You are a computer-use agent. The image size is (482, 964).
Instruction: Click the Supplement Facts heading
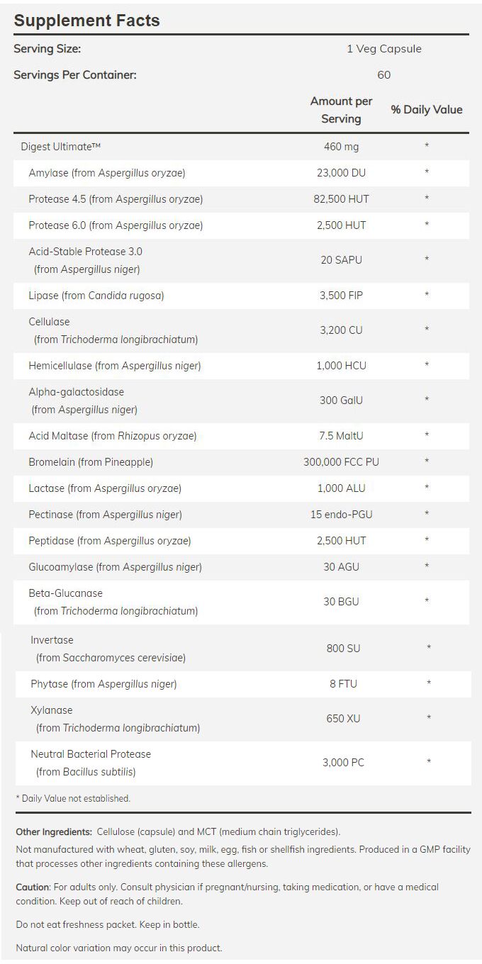[86, 21]
